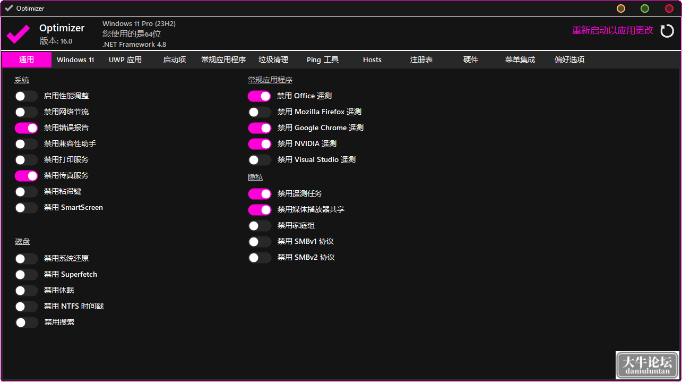Enable 禁用 Superfetch toggle
Screen dimensions: 682x382
(x=26, y=275)
